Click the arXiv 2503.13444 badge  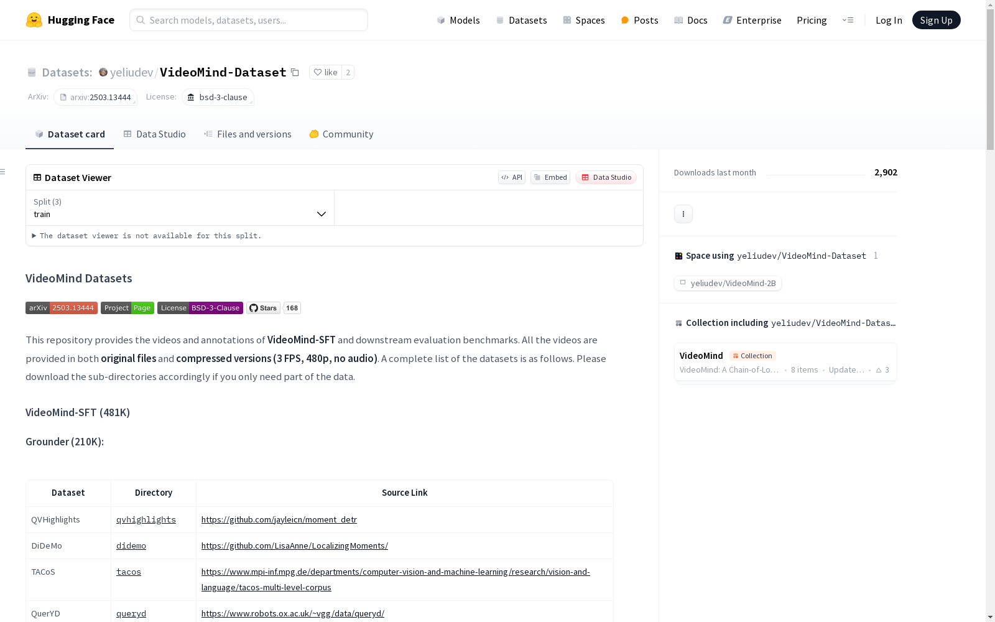pos(62,308)
